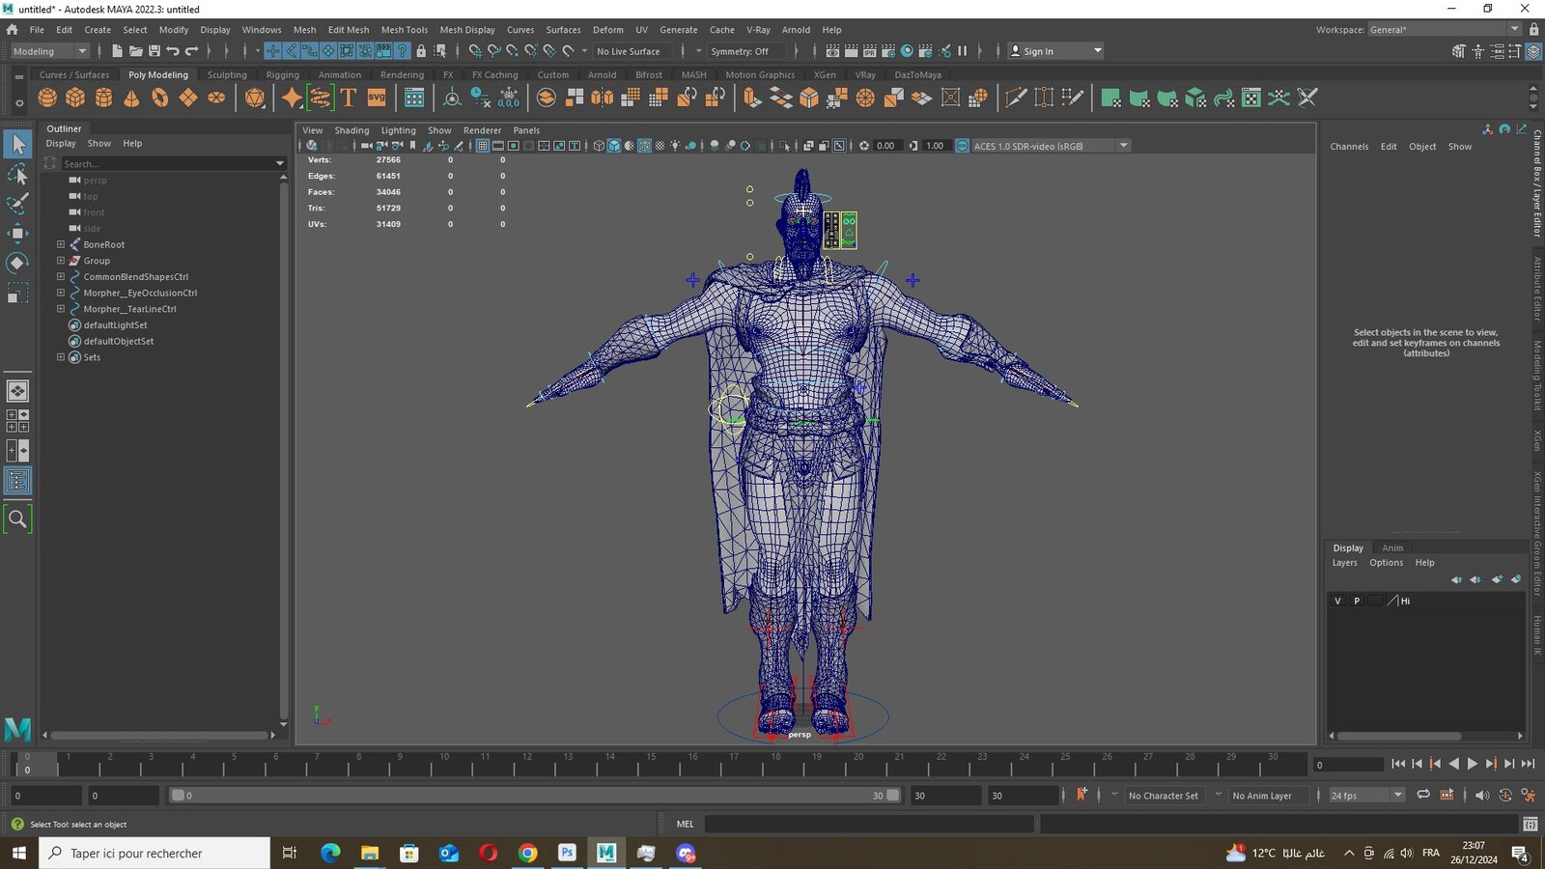This screenshot has height=869, width=1545.
Task: Click the time range slider bar
Action: pyautogui.click(x=535, y=796)
